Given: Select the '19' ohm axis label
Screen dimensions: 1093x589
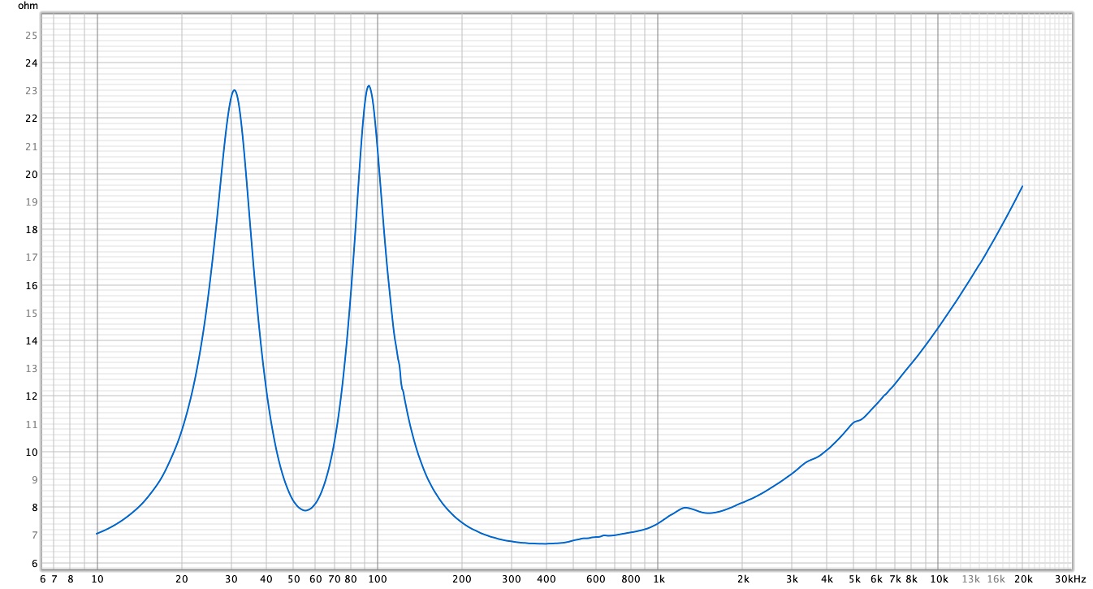Looking at the screenshot, I should tap(31, 201).
